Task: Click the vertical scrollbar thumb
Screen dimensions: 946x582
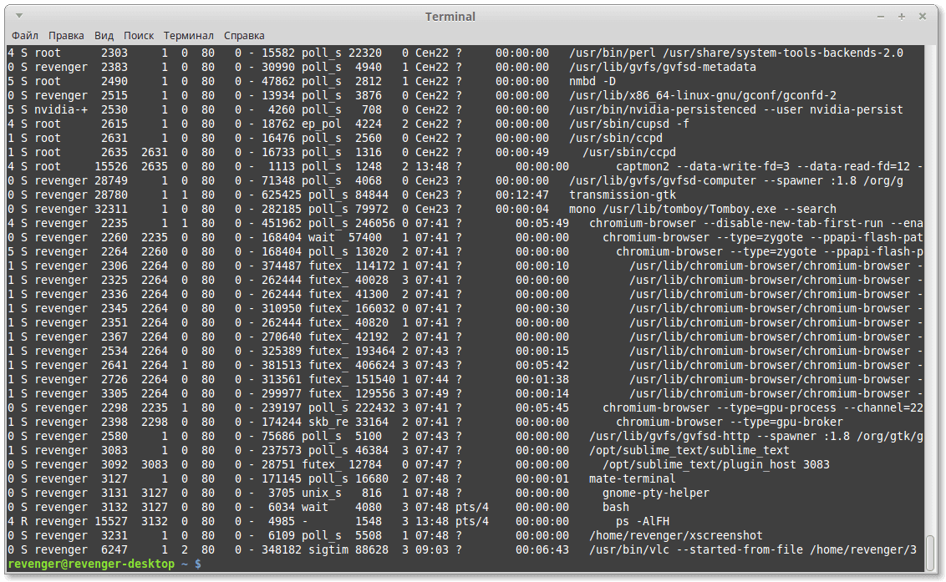Action: [930, 553]
